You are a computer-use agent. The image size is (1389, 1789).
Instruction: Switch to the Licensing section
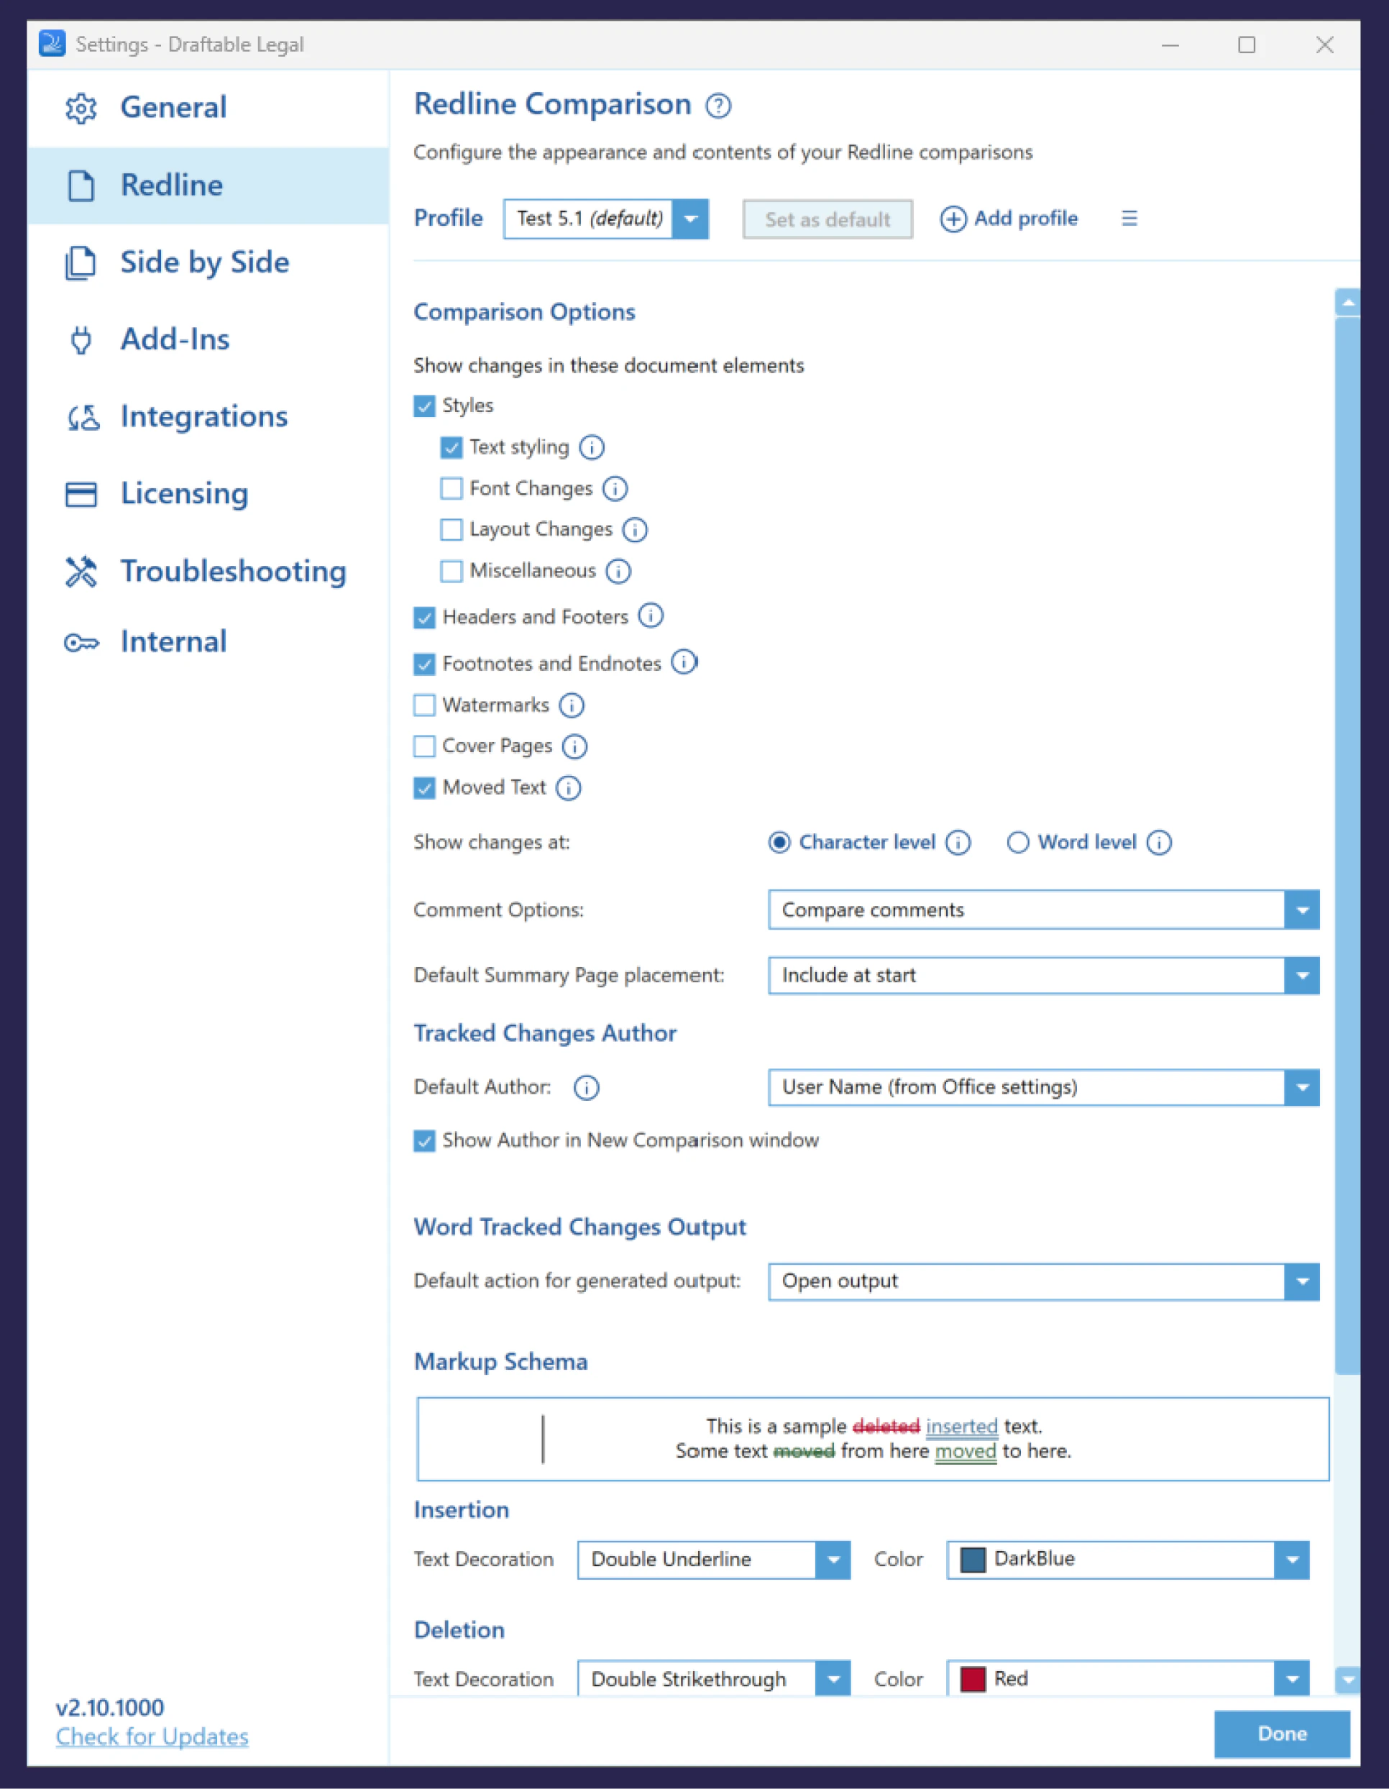pos(81,493)
